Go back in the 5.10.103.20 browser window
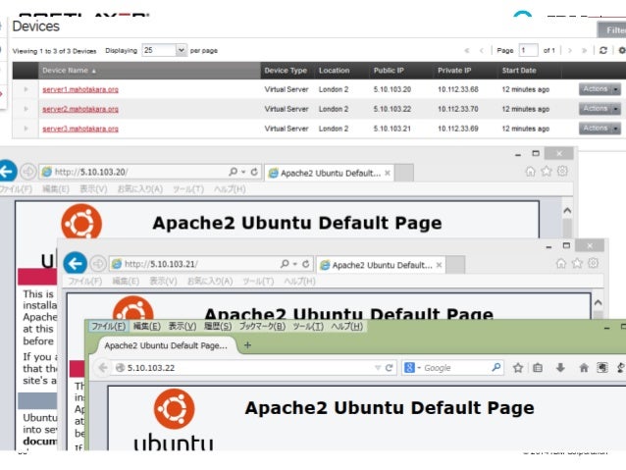The height and width of the screenshot is (470, 626). [7, 171]
